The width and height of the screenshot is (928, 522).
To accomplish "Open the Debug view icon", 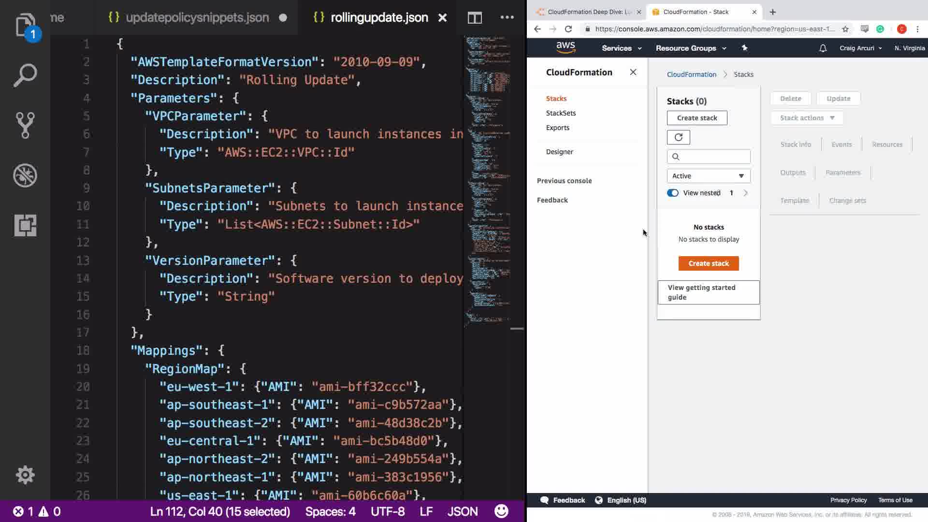I will (x=25, y=175).
